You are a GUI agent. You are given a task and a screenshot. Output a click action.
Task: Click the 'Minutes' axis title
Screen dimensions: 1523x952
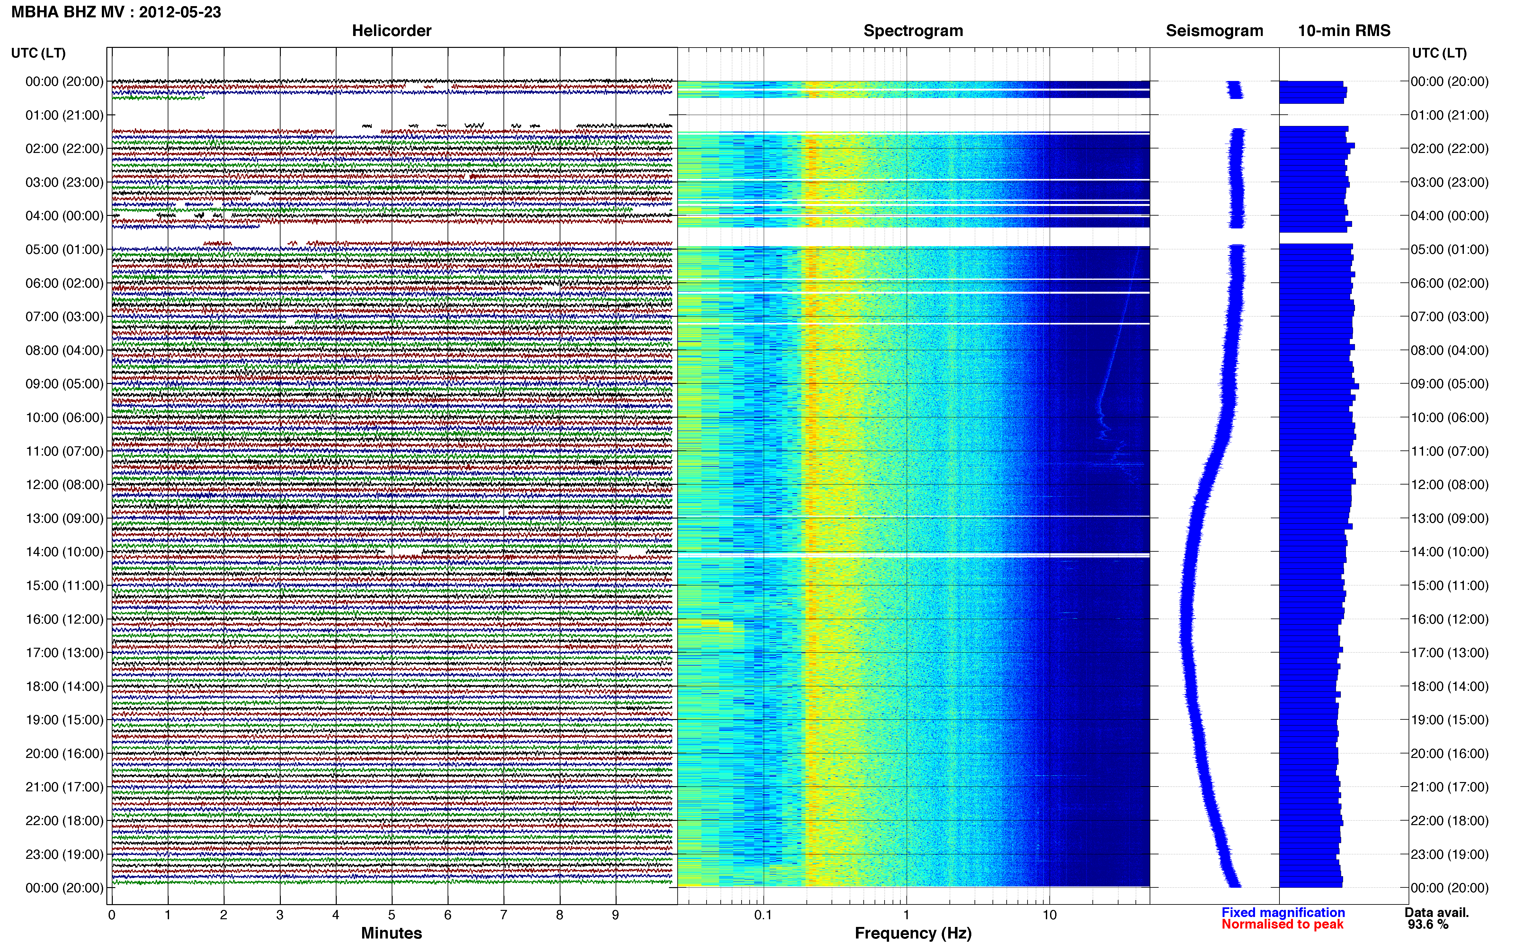(391, 933)
